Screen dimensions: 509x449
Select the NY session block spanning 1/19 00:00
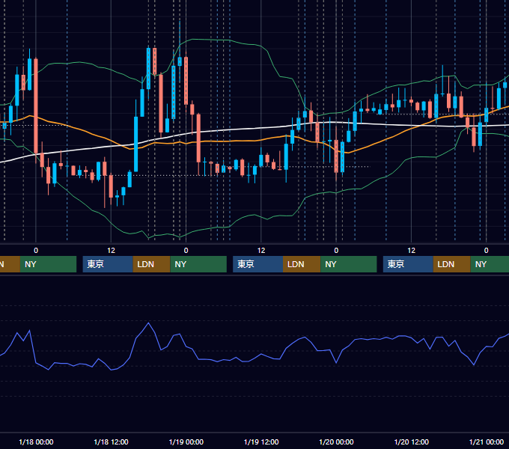tap(198, 264)
